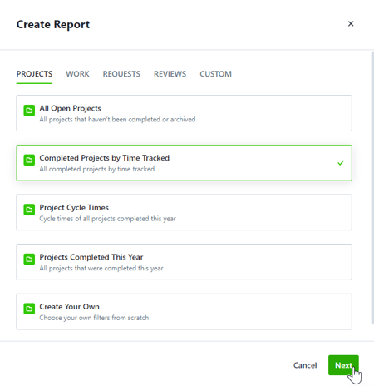
Task: Open the Requests tab
Action: click(121, 74)
